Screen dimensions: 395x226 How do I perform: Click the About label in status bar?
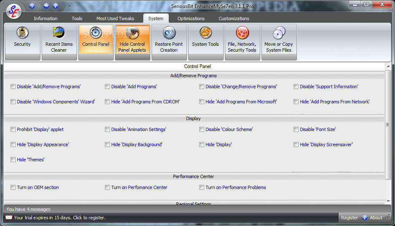coord(376,218)
